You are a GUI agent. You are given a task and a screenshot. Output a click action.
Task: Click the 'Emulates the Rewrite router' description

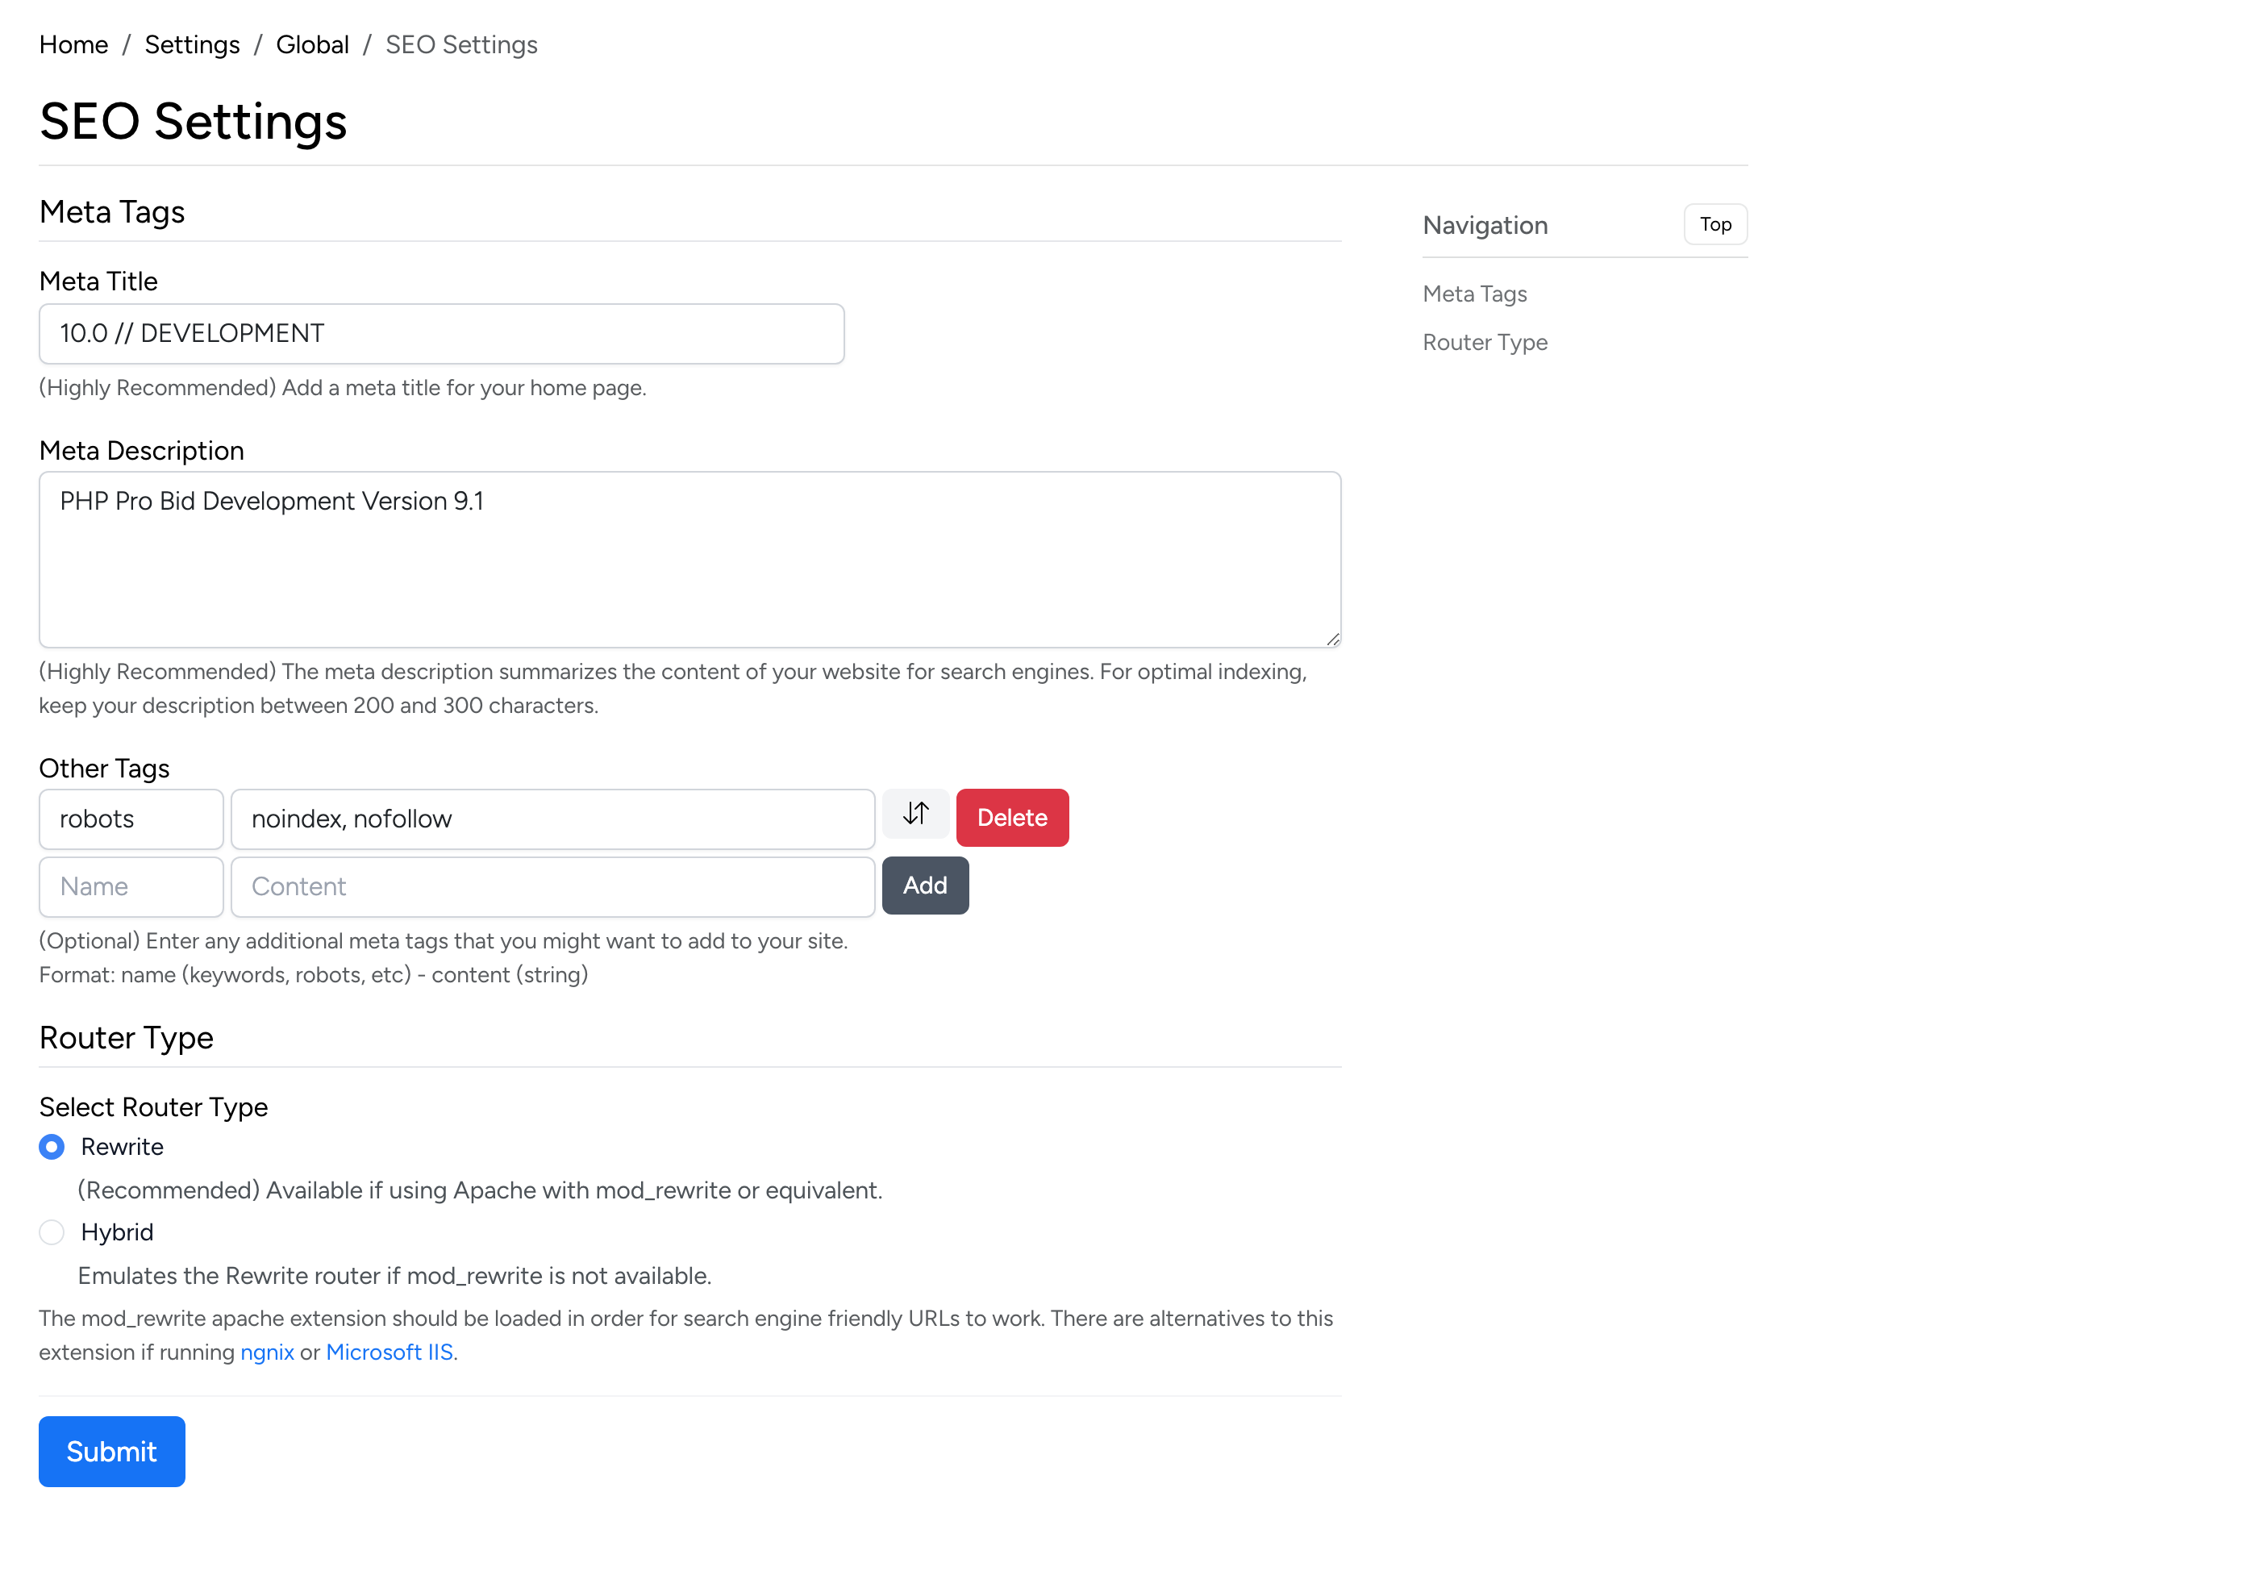click(394, 1277)
